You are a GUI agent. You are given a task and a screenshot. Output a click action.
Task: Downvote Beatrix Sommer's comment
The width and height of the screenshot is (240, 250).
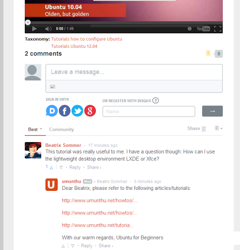61,168
